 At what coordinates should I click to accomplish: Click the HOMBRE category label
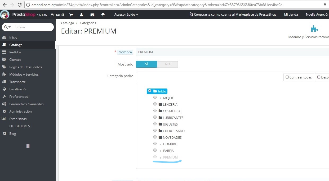tap(170, 144)
